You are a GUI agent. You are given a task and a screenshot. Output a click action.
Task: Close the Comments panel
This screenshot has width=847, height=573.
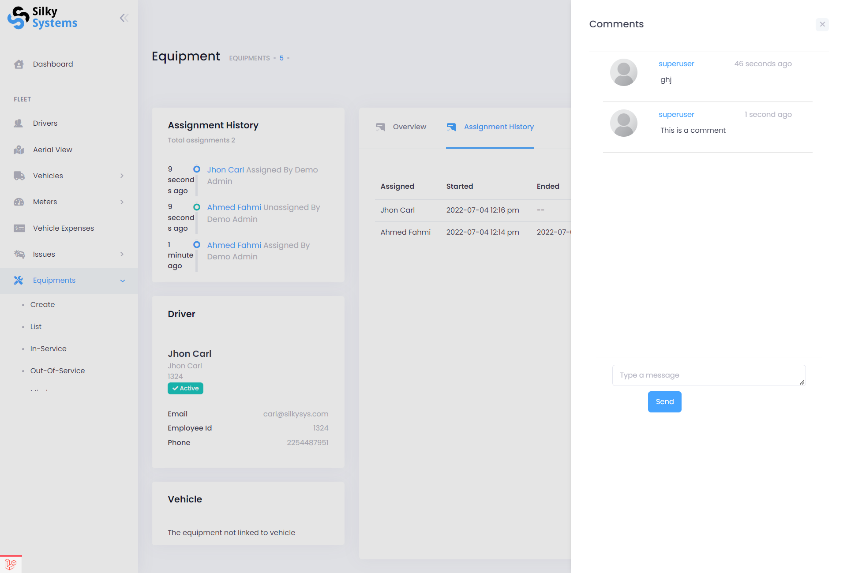822,25
